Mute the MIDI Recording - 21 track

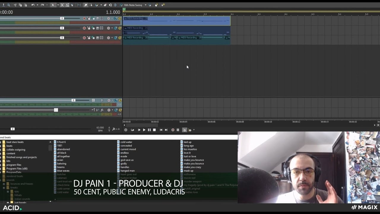115,28
